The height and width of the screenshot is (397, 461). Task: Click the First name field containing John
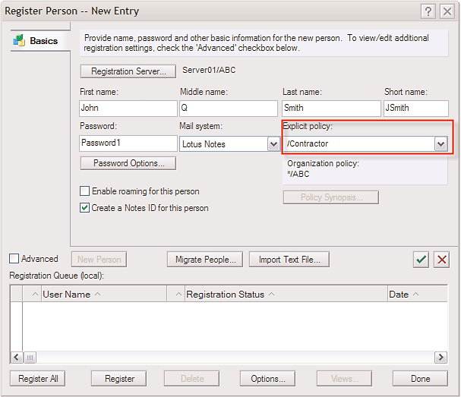(128, 108)
